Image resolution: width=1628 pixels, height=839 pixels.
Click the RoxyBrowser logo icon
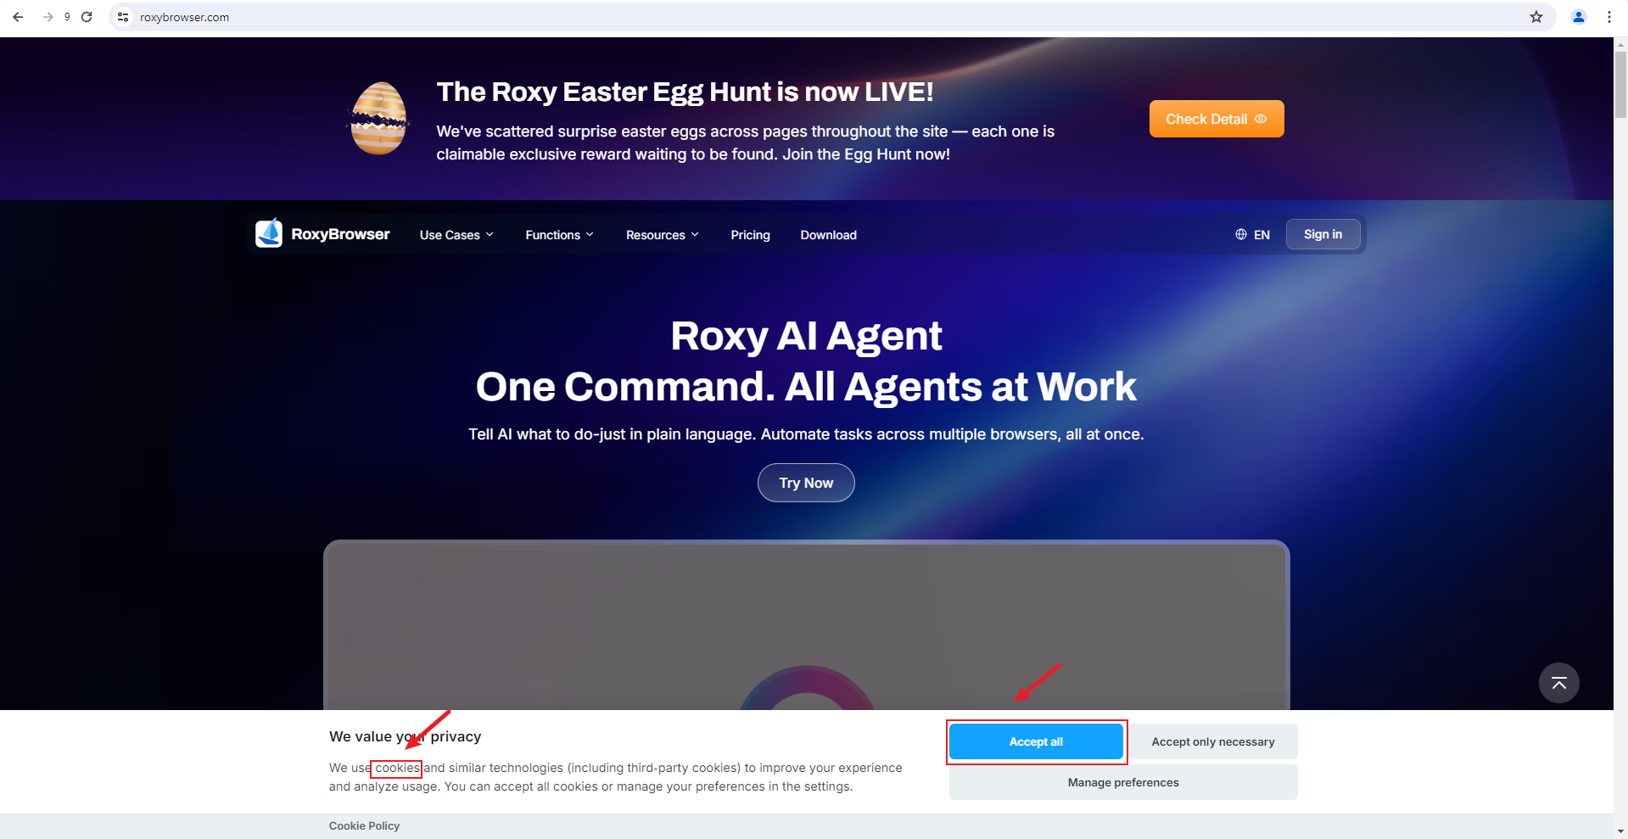pyautogui.click(x=269, y=233)
